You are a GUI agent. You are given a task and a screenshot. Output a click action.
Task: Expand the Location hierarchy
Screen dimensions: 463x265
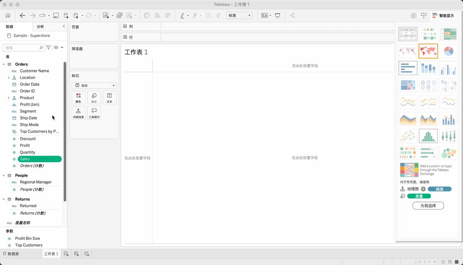pyautogui.click(x=8, y=77)
